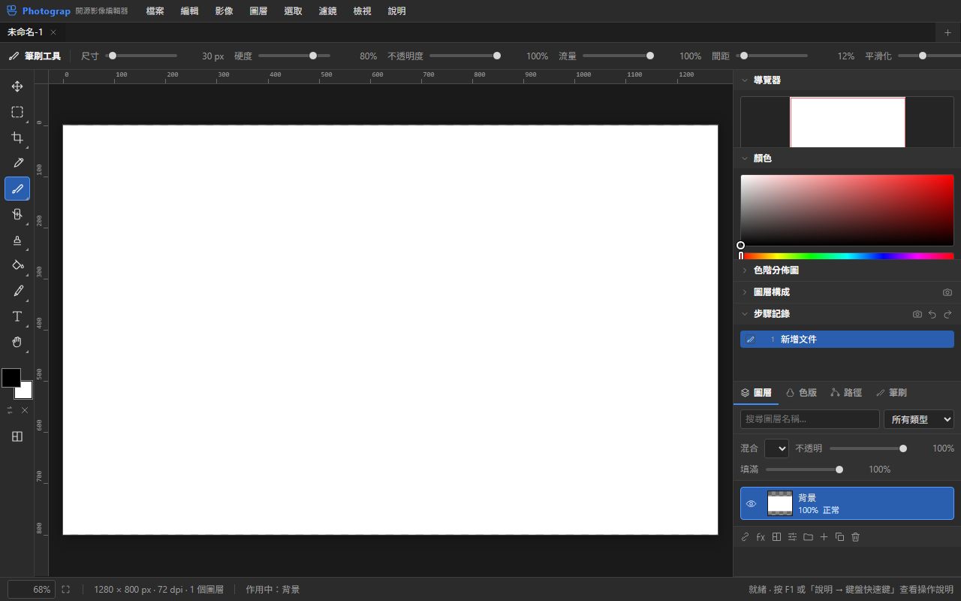Select the Crop tool

17,137
